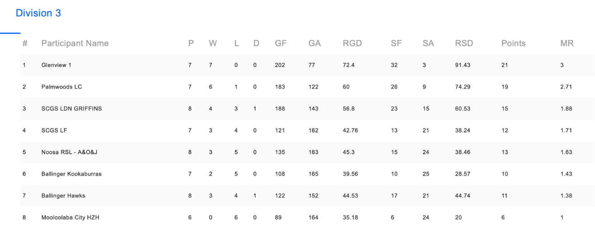Click the # rank column header
The image size is (595, 237).
25,43
